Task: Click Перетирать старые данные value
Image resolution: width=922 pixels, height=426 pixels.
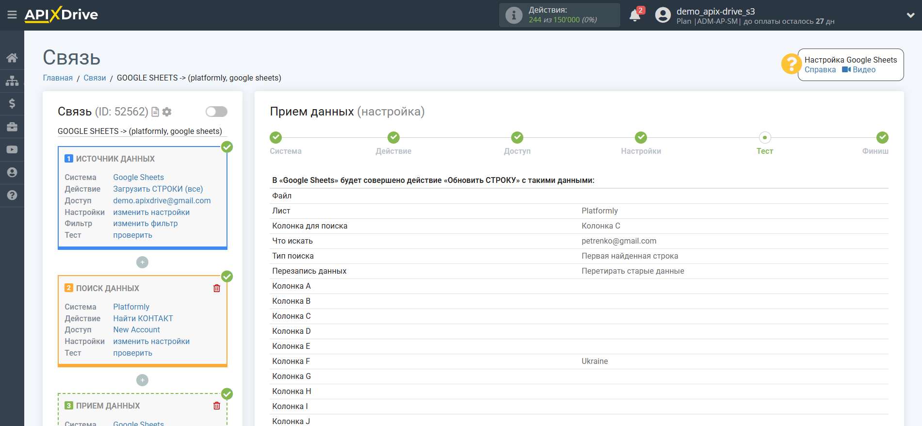Action: [633, 271]
